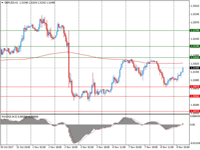Click the 1.33510 price scale value
The image size is (200, 150).
195,6
